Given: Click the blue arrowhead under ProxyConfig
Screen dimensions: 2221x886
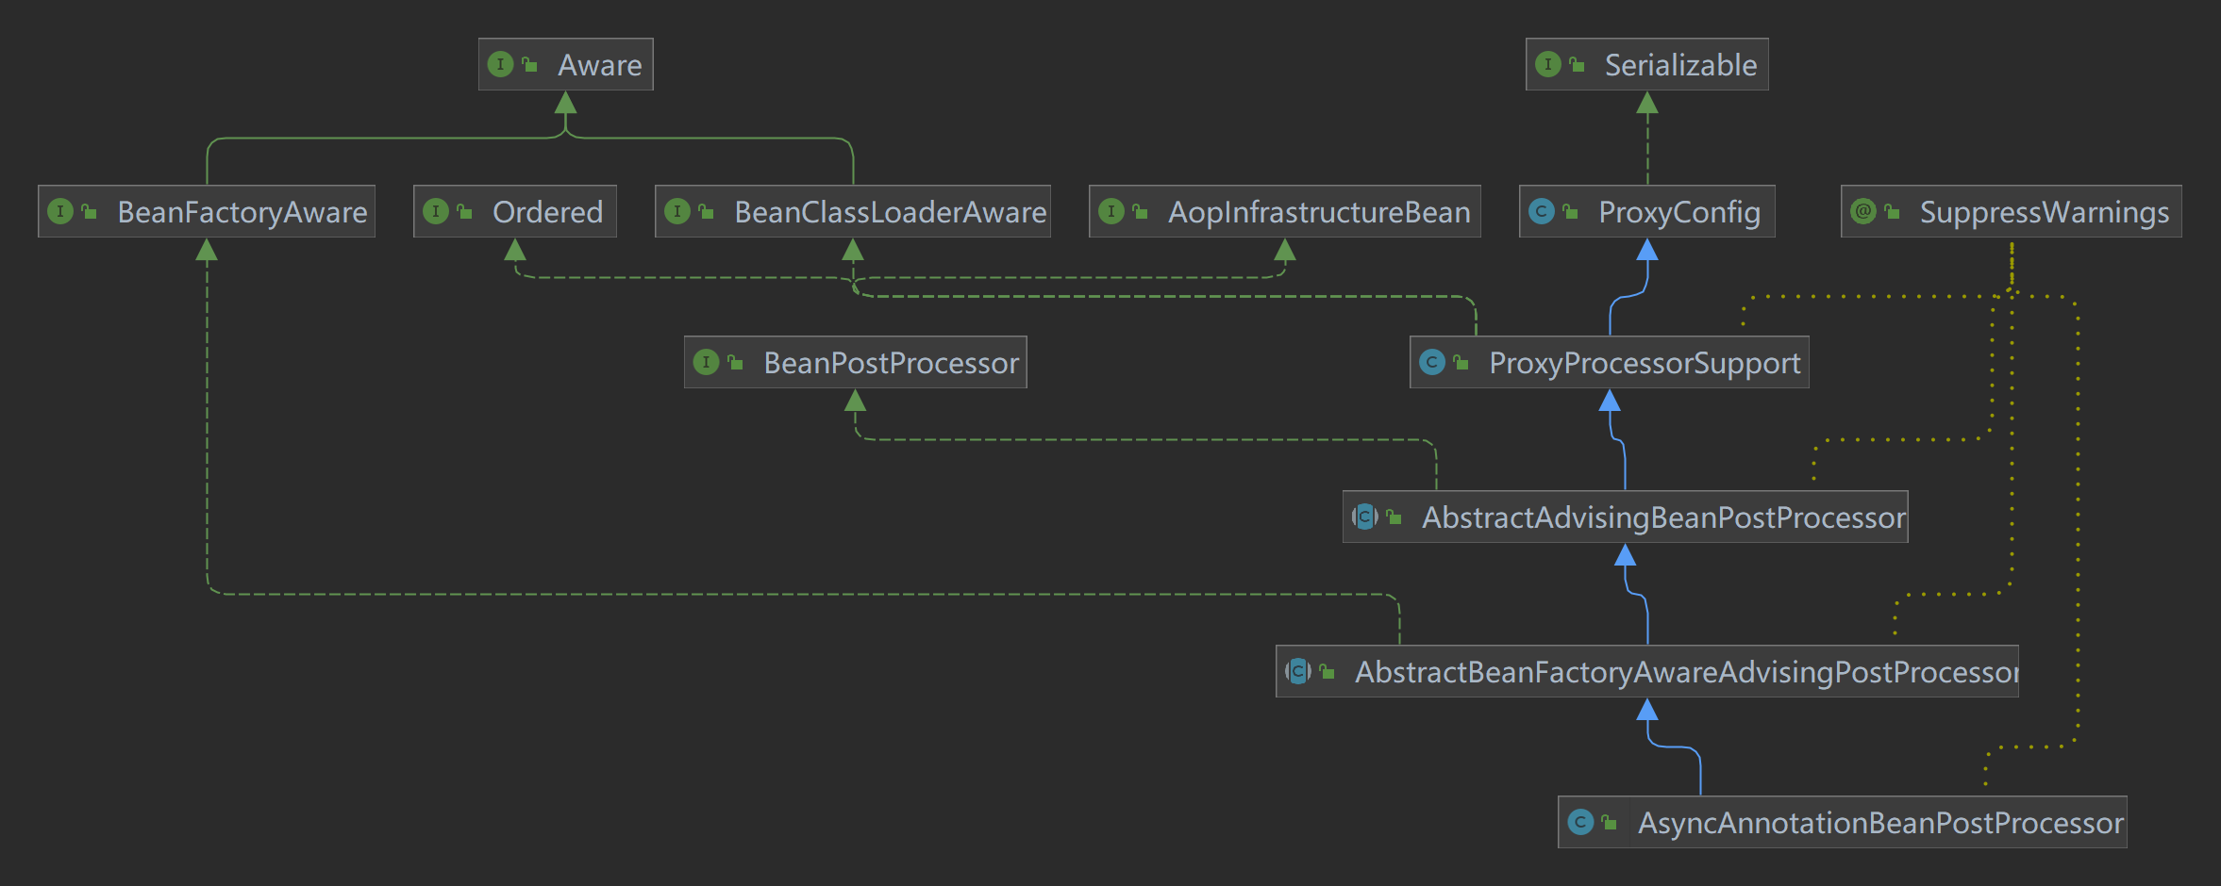Looking at the screenshot, I should (x=1647, y=250).
